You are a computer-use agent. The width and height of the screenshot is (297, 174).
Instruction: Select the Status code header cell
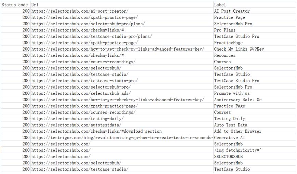point(15,5)
